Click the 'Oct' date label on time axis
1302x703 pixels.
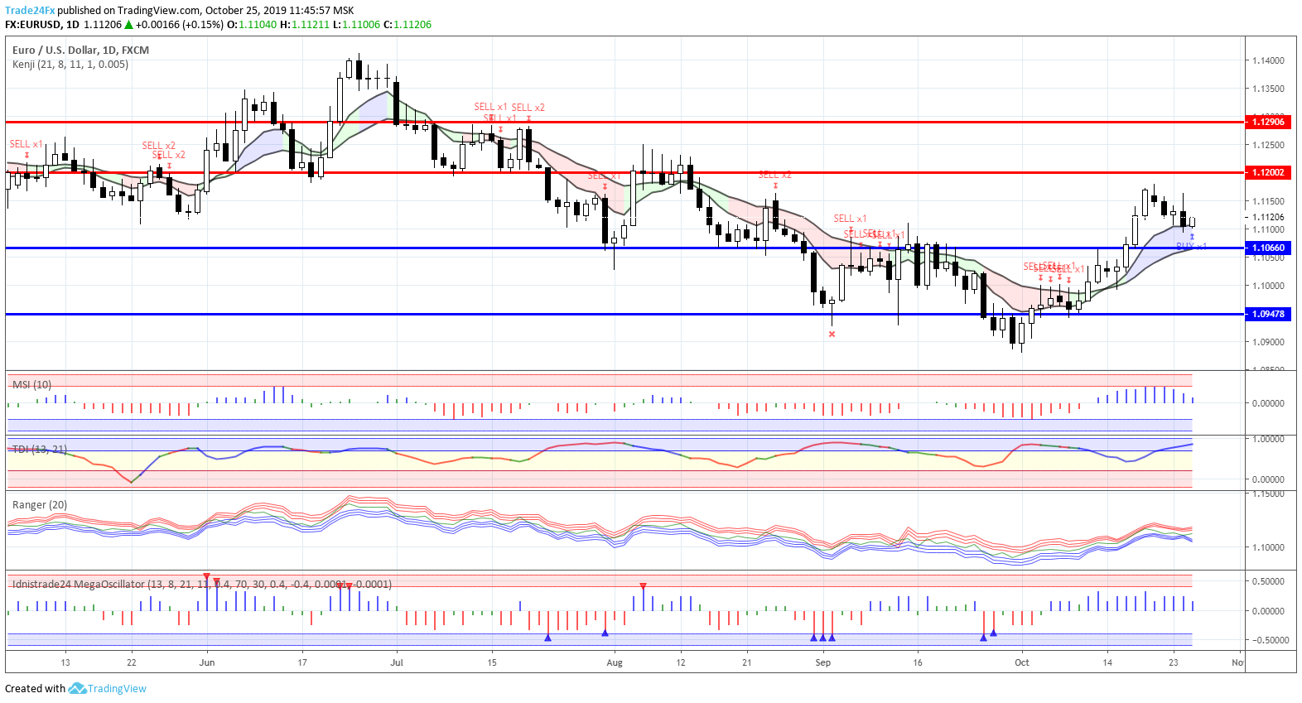[1022, 662]
